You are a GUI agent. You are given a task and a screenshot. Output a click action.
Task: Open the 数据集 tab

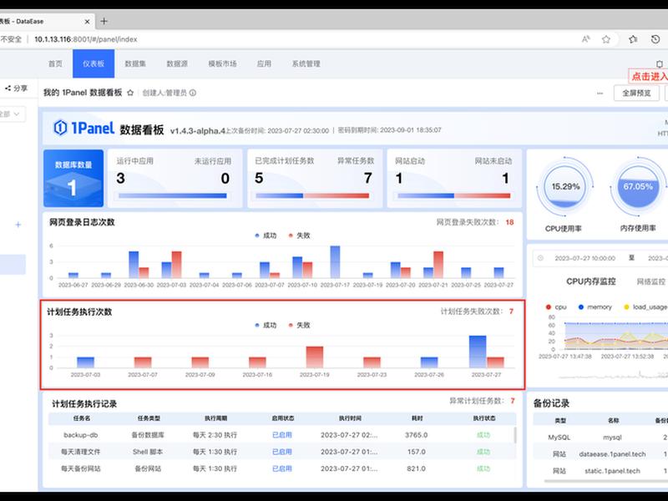point(135,63)
